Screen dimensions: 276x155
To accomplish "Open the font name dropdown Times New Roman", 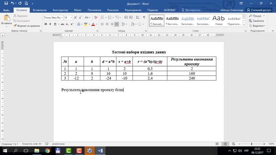I will [62, 18].
